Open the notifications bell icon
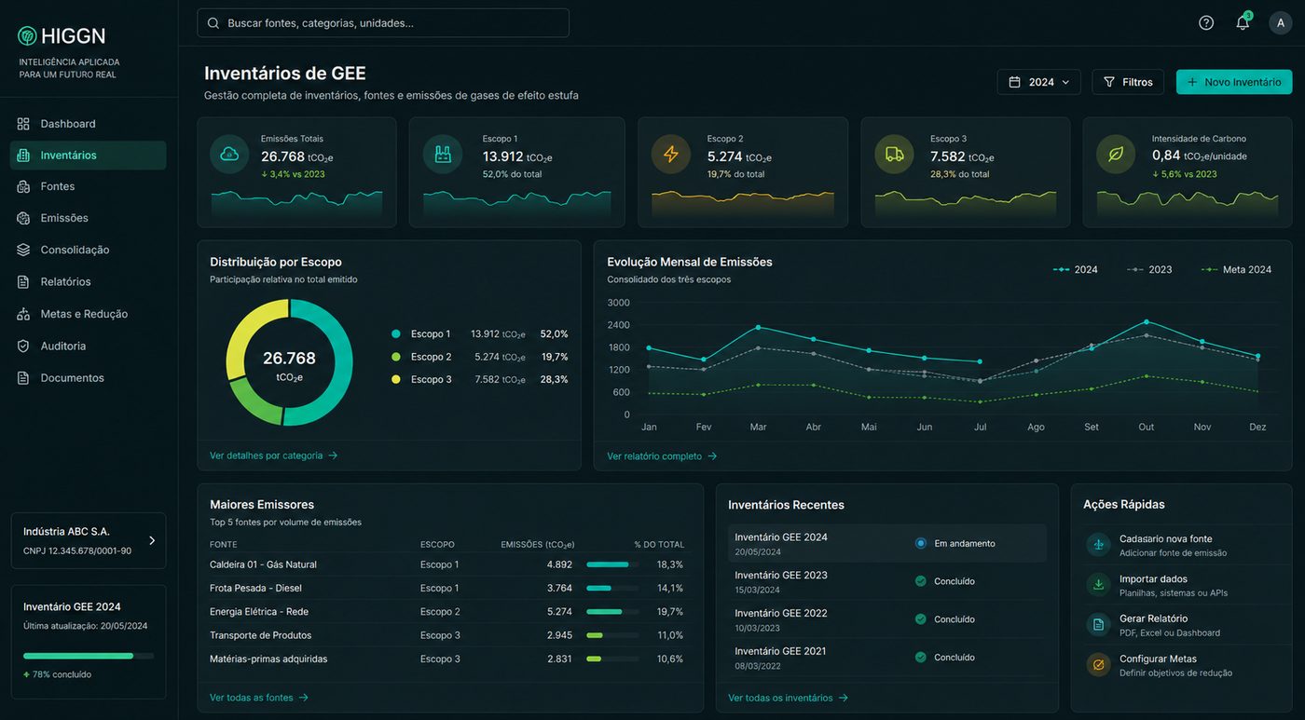Screen dimensions: 1305x720 [x=1243, y=22]
